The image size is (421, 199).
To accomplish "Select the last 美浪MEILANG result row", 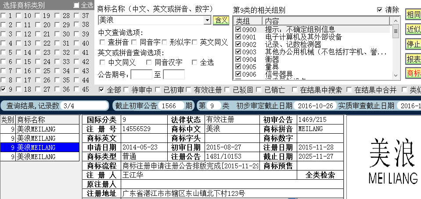I will (40, 156).
